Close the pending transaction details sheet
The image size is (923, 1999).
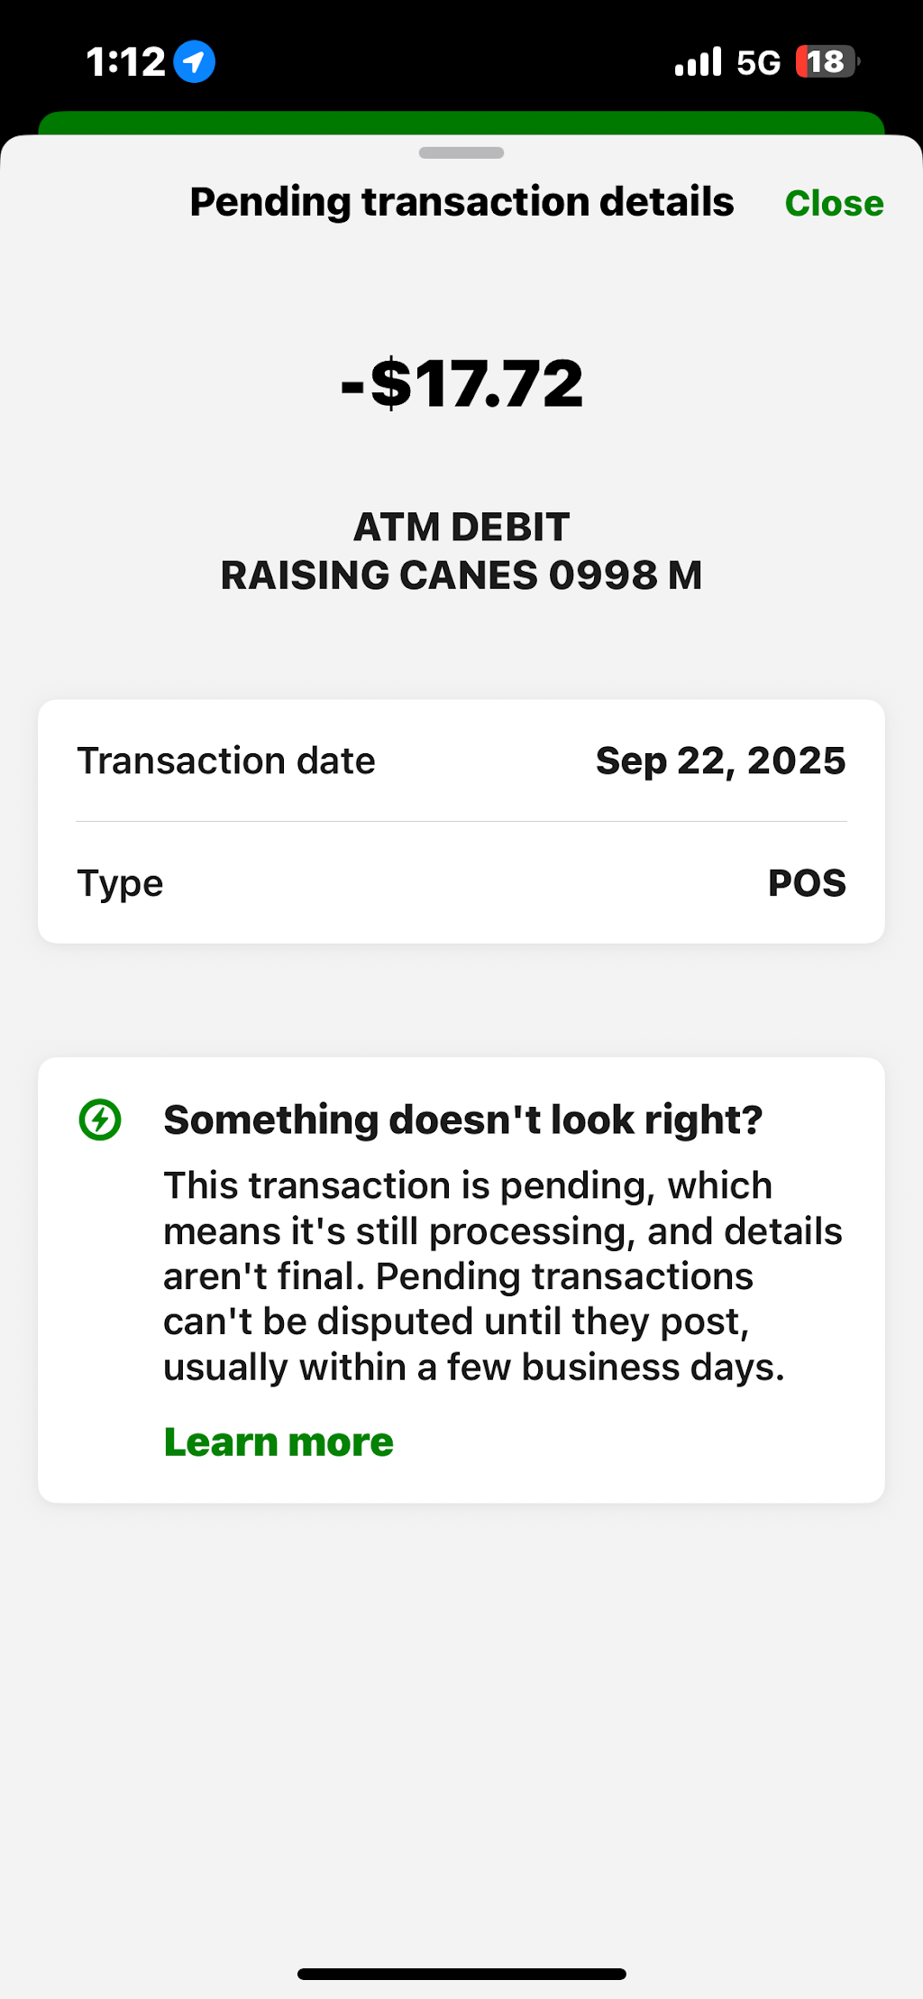tap(834, 203)
